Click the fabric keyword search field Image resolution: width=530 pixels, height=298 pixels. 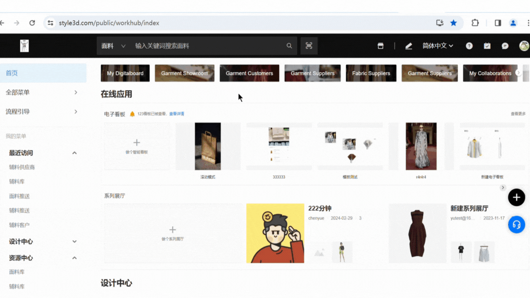click(207, 46)
